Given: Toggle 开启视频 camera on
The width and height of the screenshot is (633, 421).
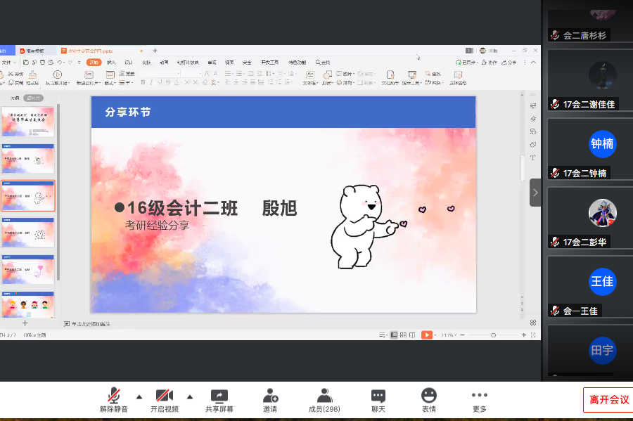Looking at the screenshot, I should point(165,396).
